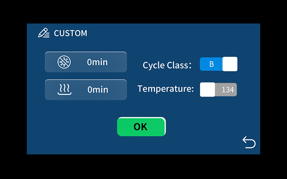Return to previous screen via back icon
The height and width of the screenshot is (179, 287).
click(249, 142)
